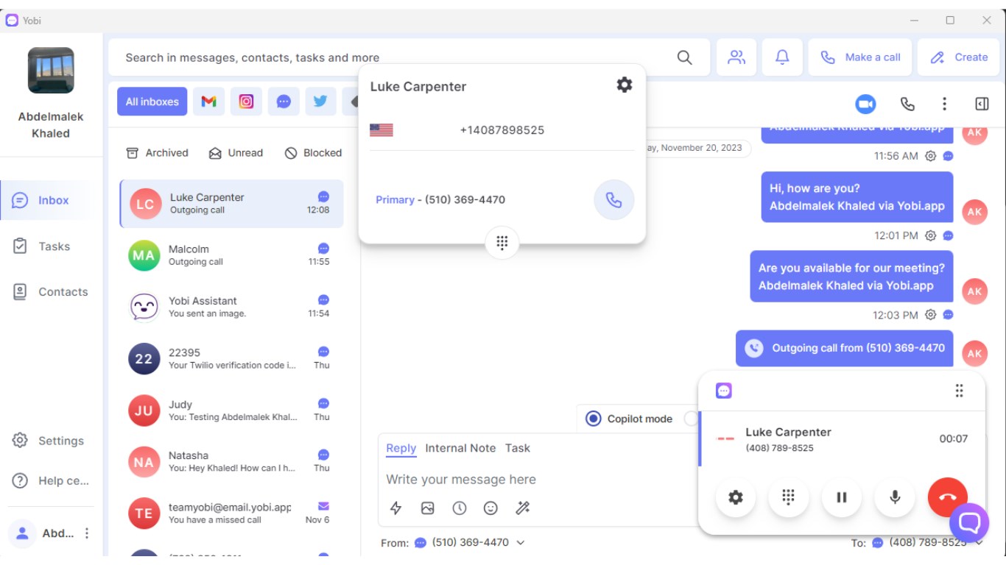
Task: Open the Yobi Assistant conversation
Action: pos(231,307)
